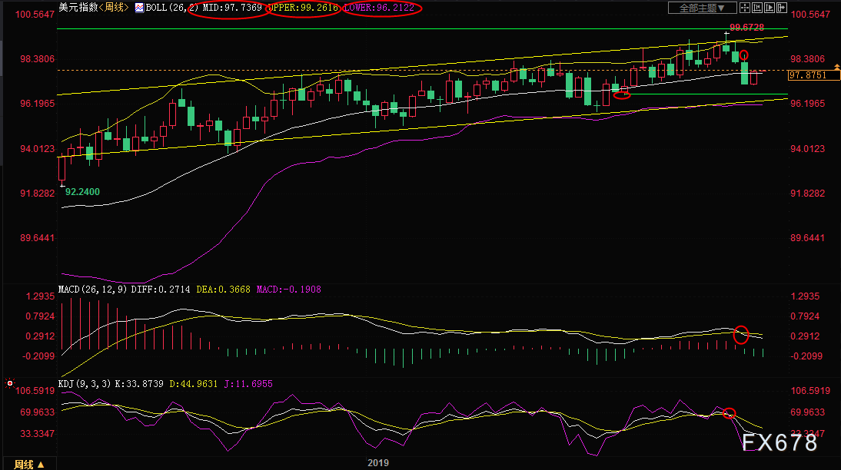
Task: Click the current price tag 97.8751
Action: 813,75
